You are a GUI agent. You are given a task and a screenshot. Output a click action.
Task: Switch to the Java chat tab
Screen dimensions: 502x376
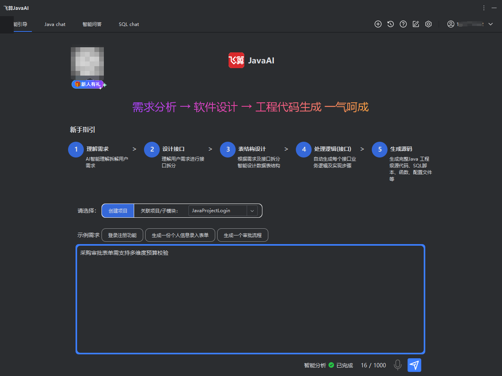point(55,24)
